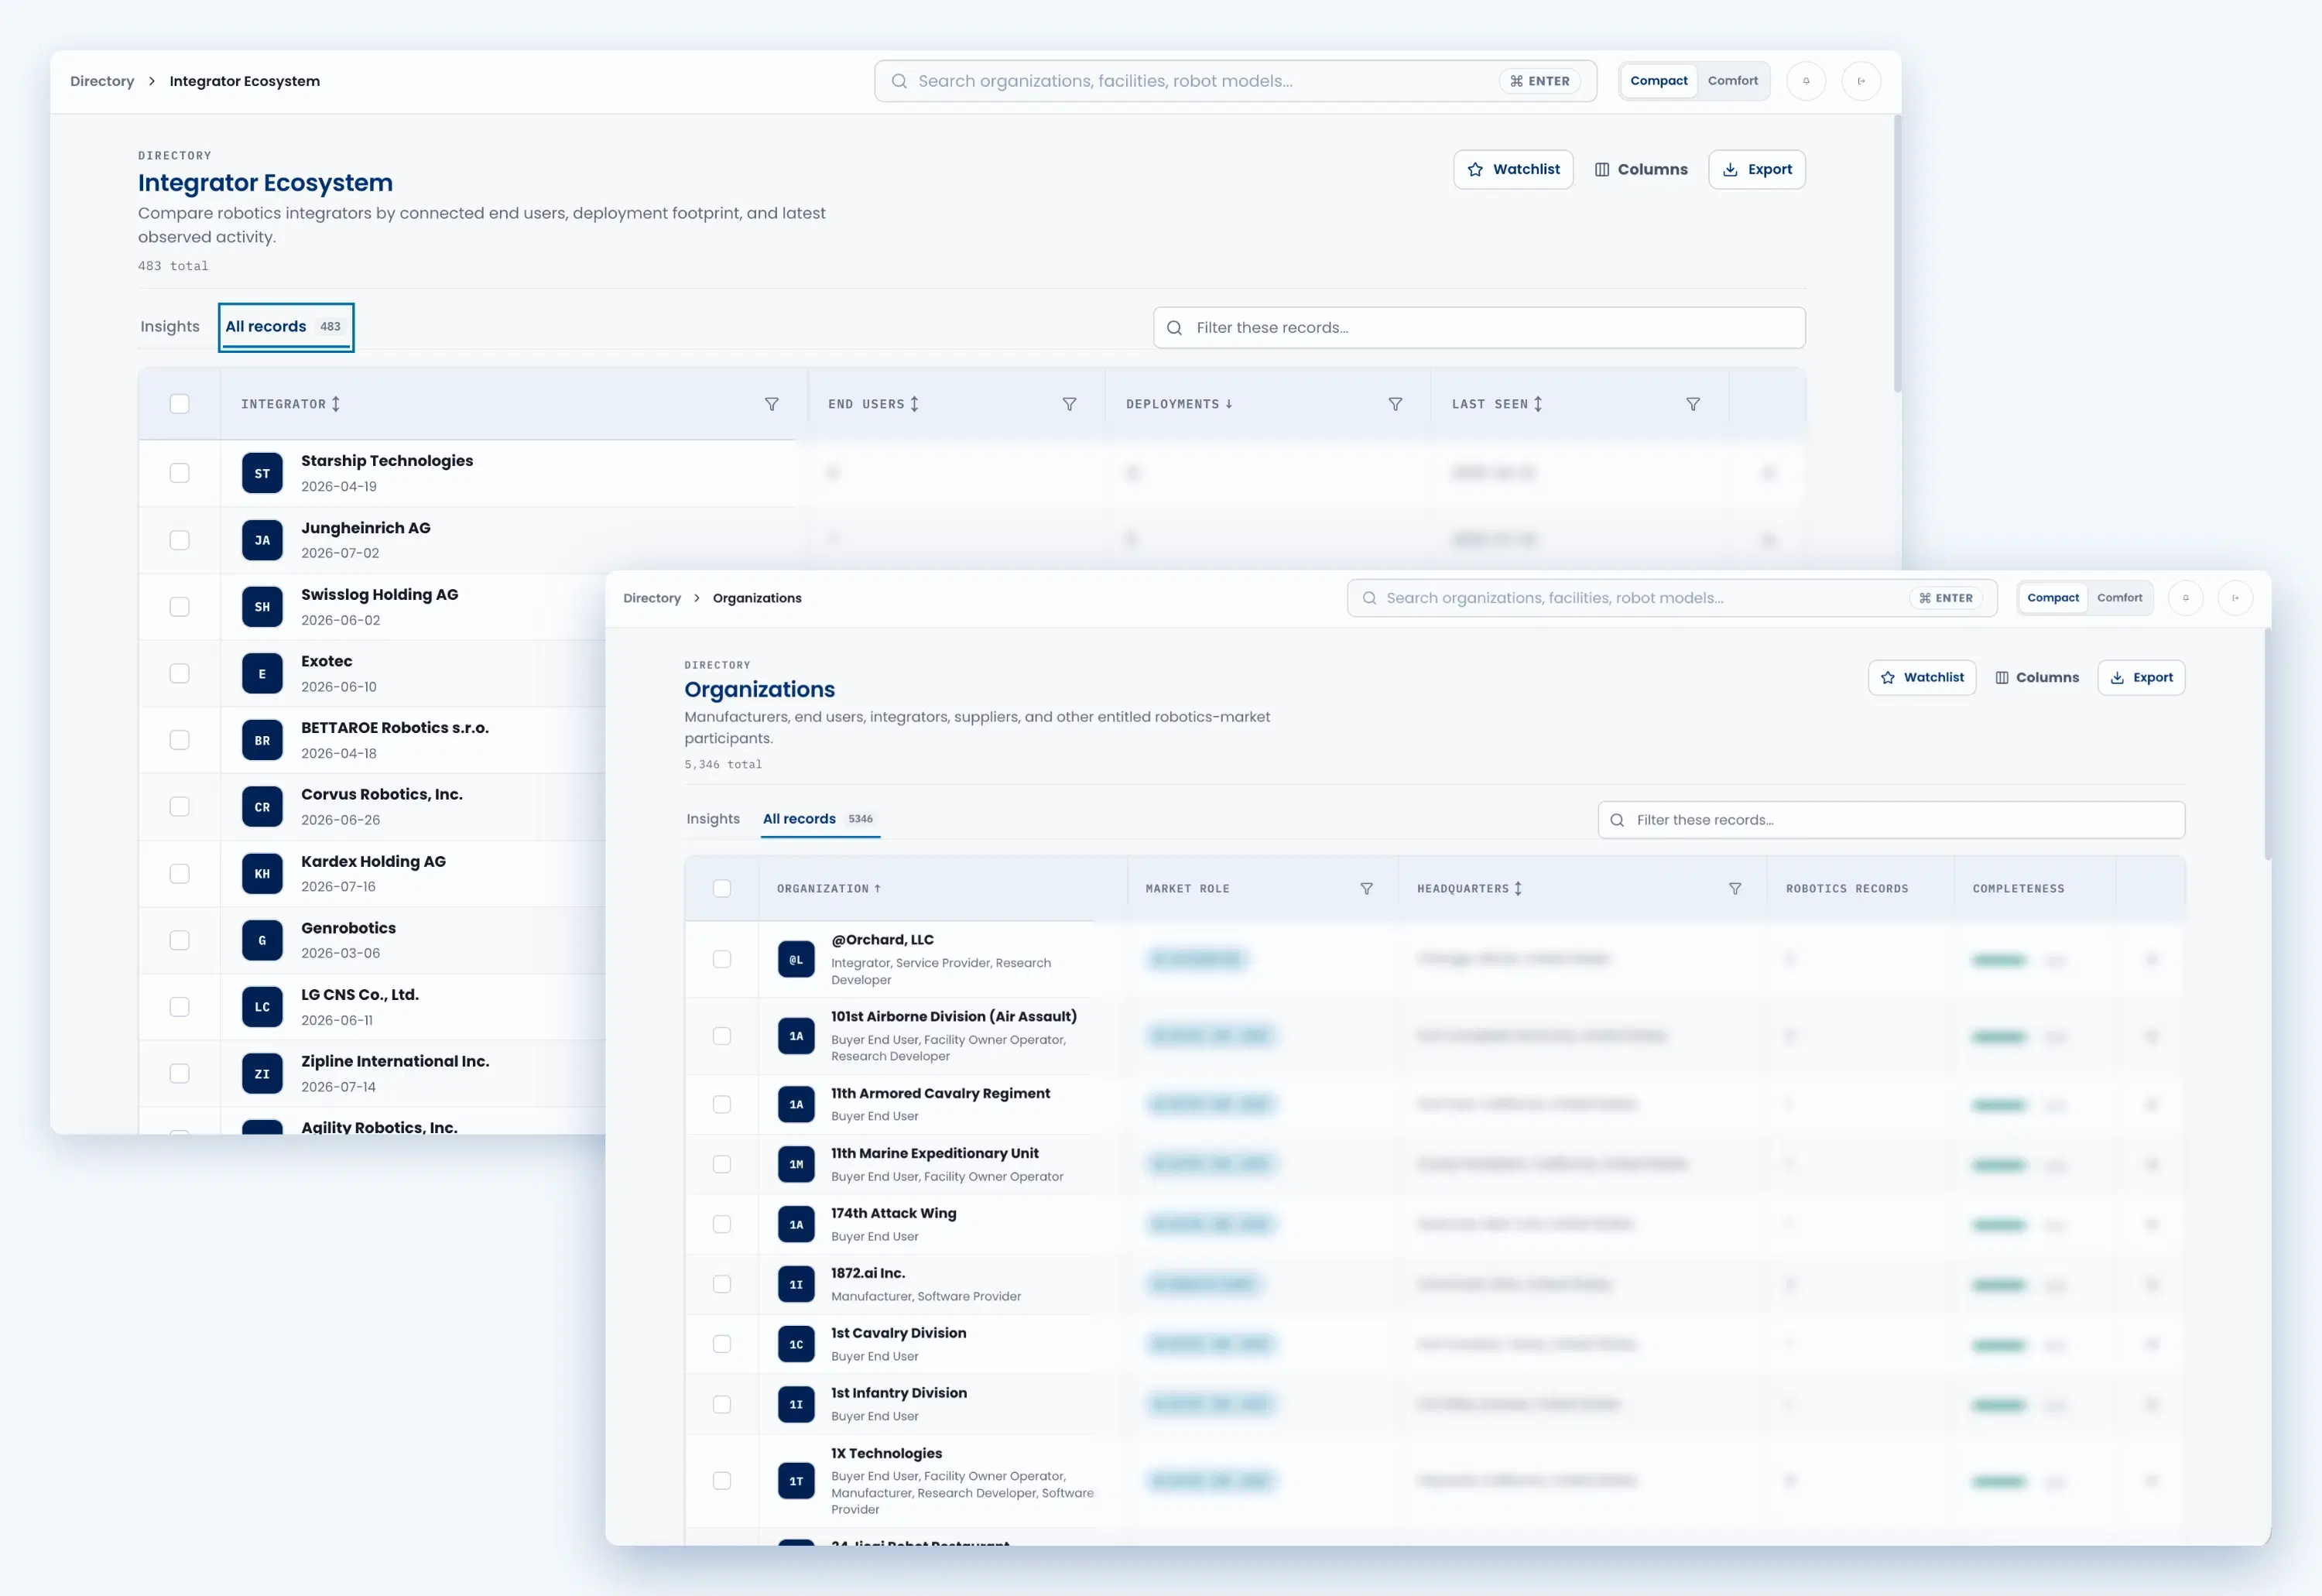This screenshot has width=2322, height=1596.
Task: Sort by Headquarters column header
Action: tap(1469, 889)
